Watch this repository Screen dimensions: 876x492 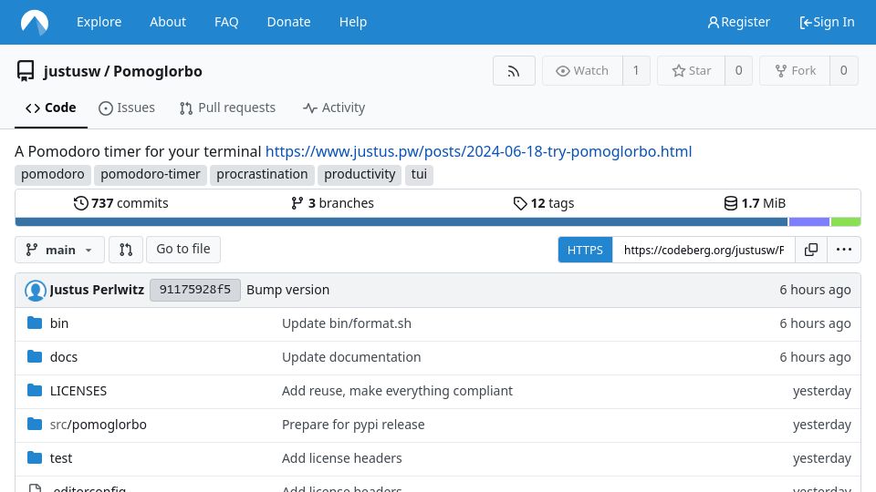tap(582, 71)
